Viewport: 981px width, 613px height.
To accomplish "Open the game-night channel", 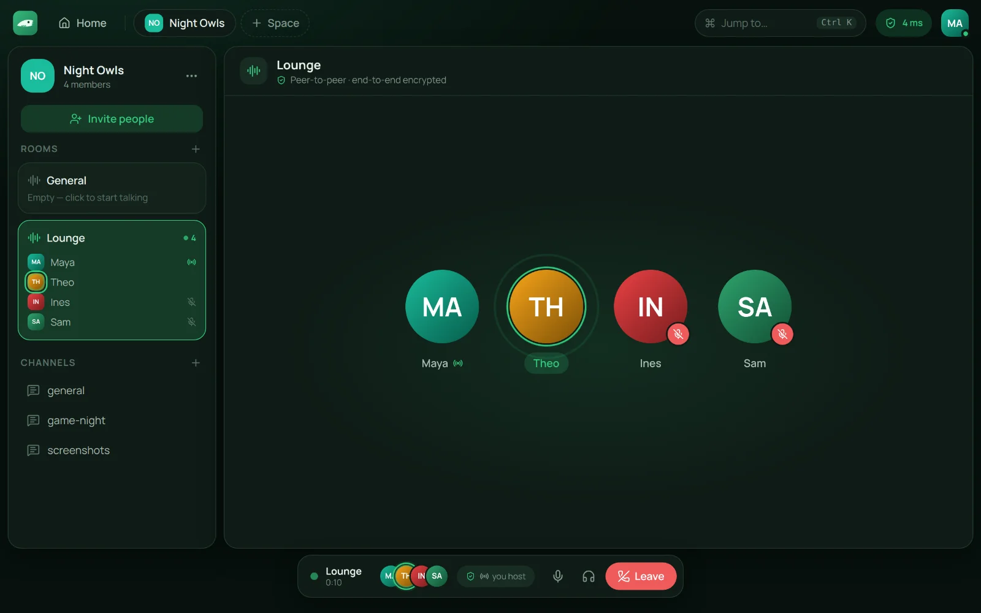I will pos(112,421).
